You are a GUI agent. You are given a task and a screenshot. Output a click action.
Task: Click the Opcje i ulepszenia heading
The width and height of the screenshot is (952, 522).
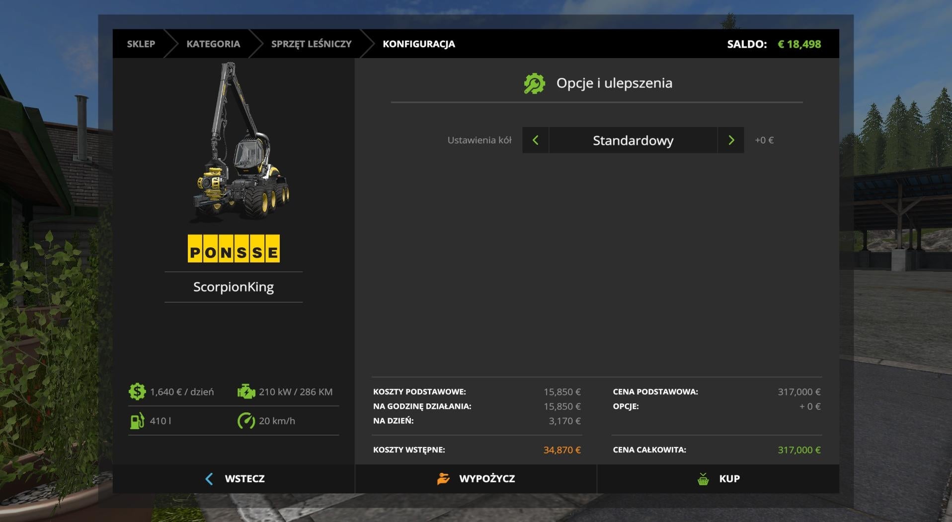coord(614,83)
